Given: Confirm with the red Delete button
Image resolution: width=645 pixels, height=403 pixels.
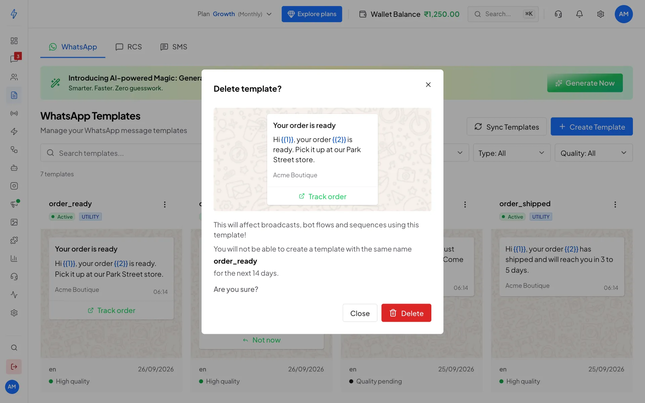Looking at the screenshot, I should [x=406, y=313].
